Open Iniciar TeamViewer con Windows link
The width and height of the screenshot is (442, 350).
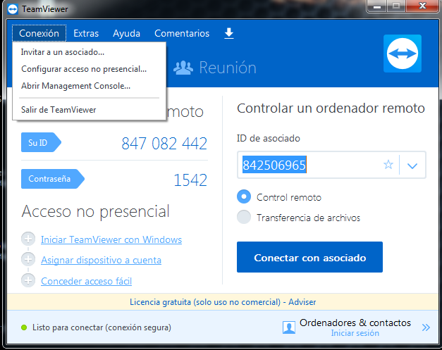tap(111, 239)
